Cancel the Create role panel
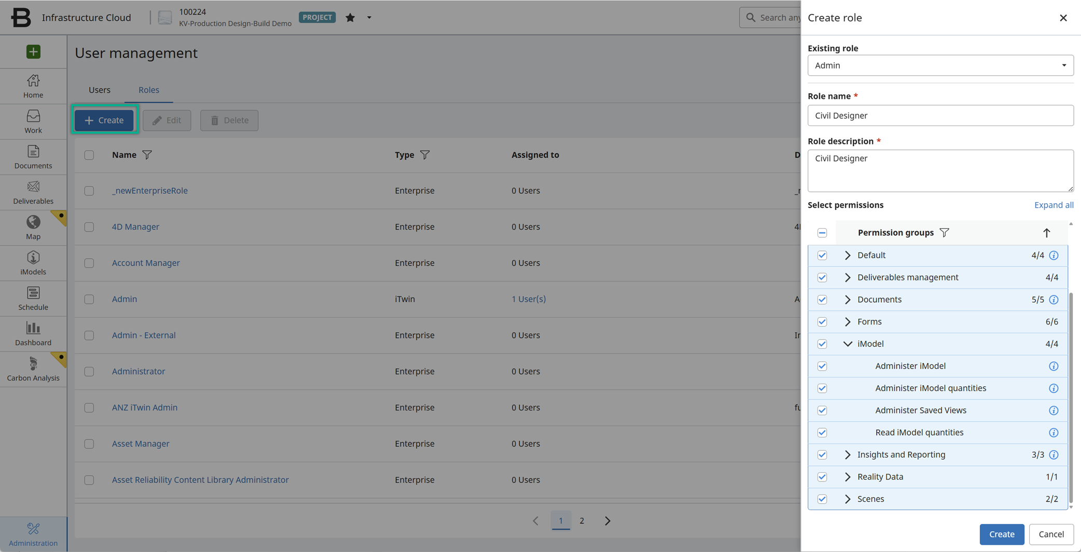 point(1051,534)
